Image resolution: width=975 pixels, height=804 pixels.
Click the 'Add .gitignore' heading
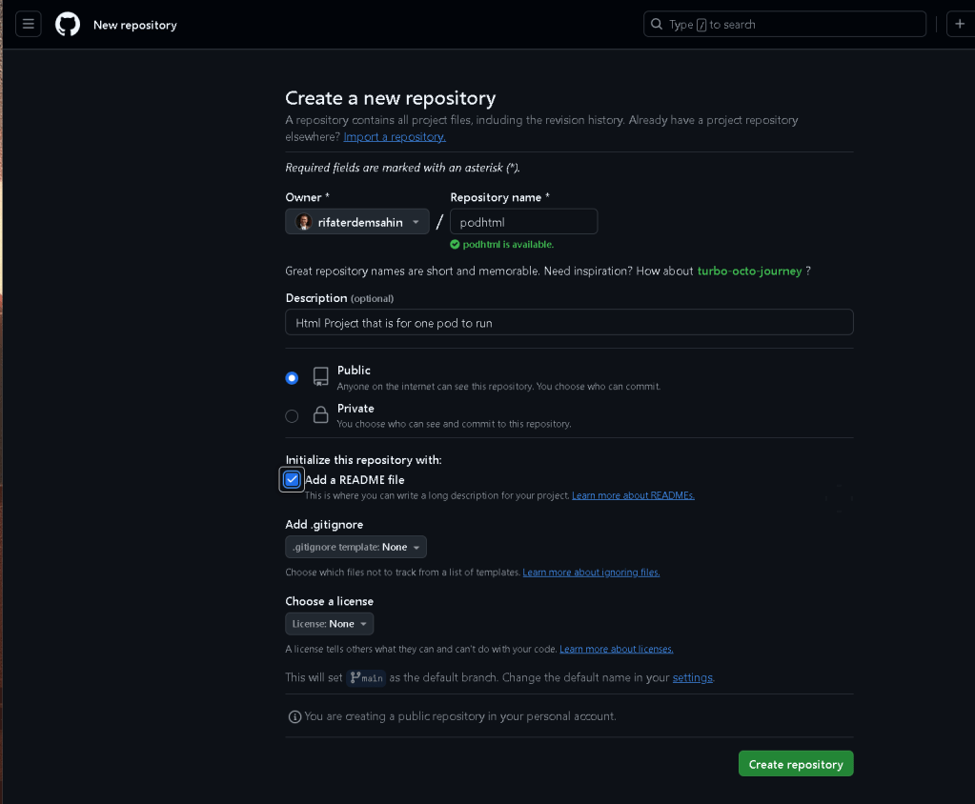tap(324, 524)
